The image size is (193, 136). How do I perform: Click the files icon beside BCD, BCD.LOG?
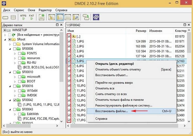tap(20, 67)
